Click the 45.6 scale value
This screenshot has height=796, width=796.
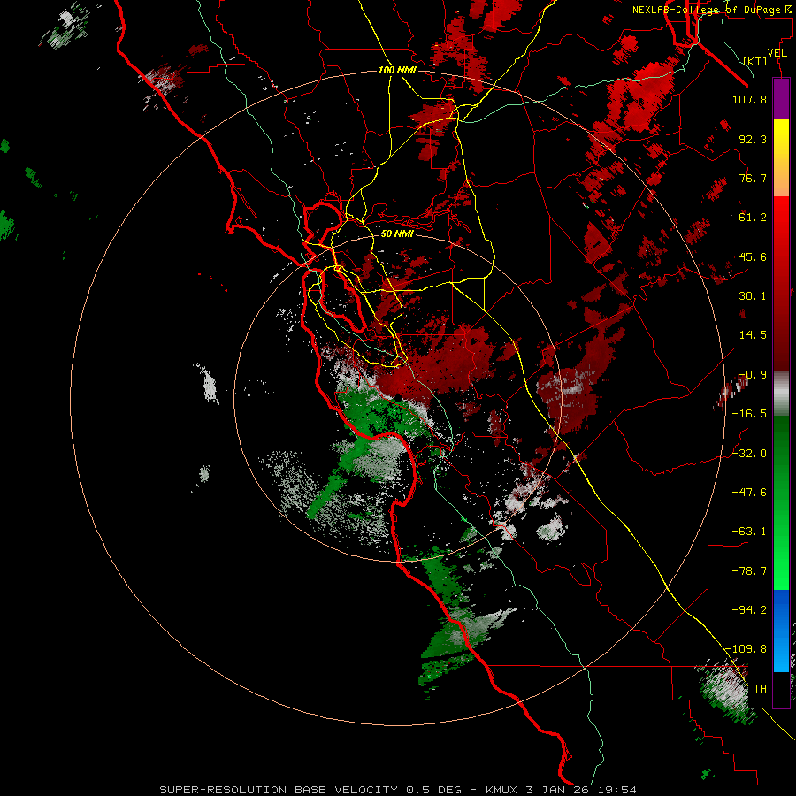(753, 256)
